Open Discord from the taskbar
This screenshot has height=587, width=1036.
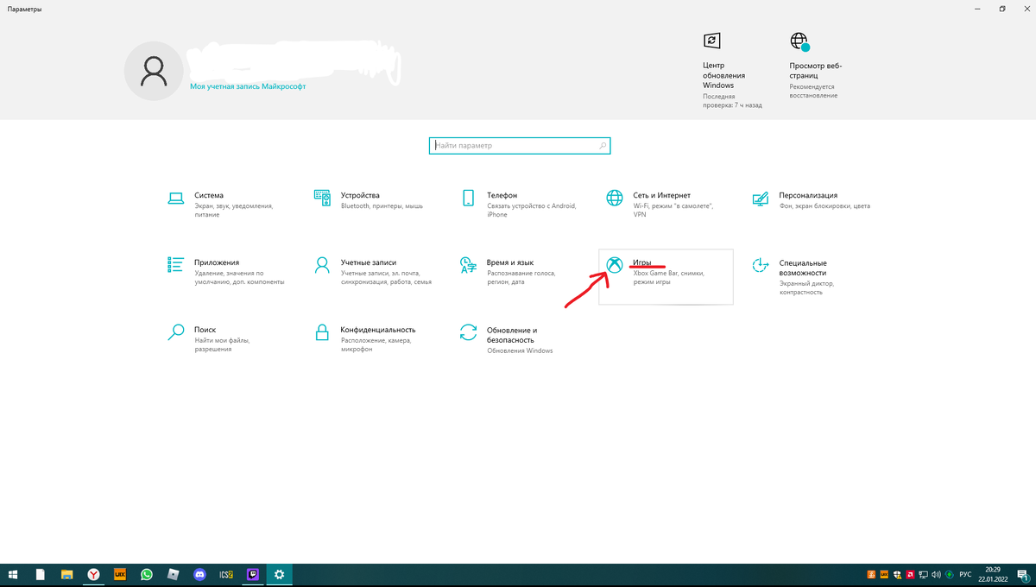pyautogui.click(x=200, y=574)
